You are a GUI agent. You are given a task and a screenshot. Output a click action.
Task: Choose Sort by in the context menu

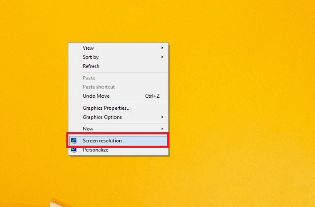(91, 57)
